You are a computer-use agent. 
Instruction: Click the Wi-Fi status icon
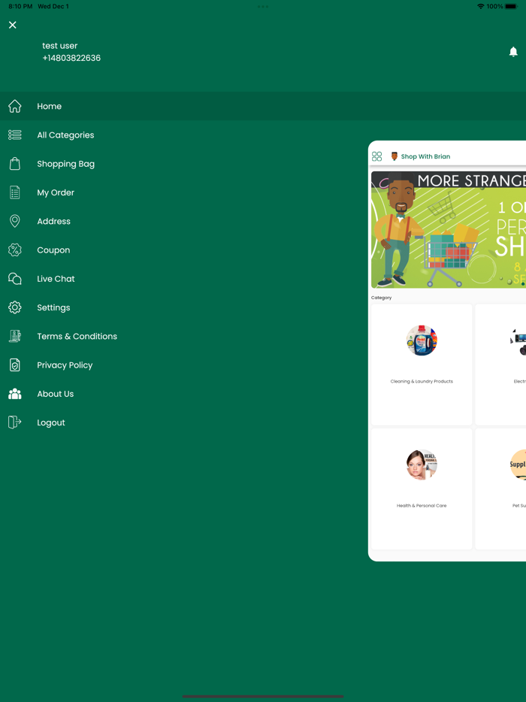tap(481, 6)
